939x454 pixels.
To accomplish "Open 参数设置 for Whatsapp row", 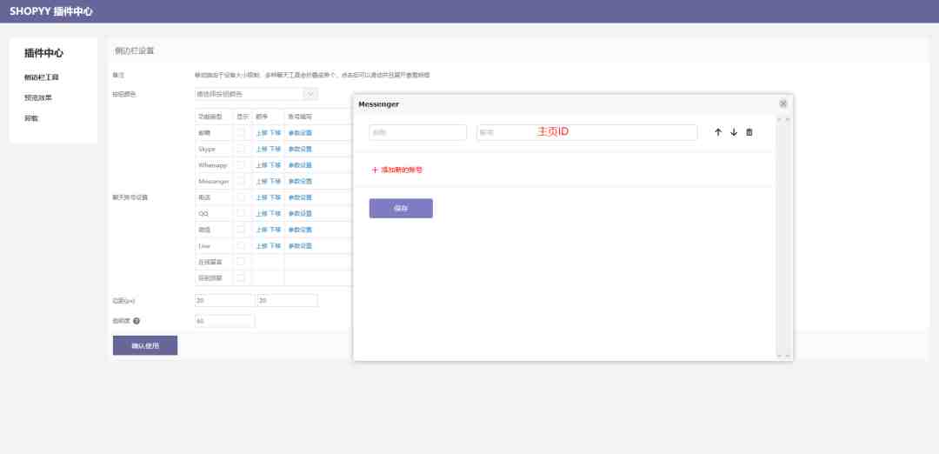I will pyautogui.click(x=300, y=165).
